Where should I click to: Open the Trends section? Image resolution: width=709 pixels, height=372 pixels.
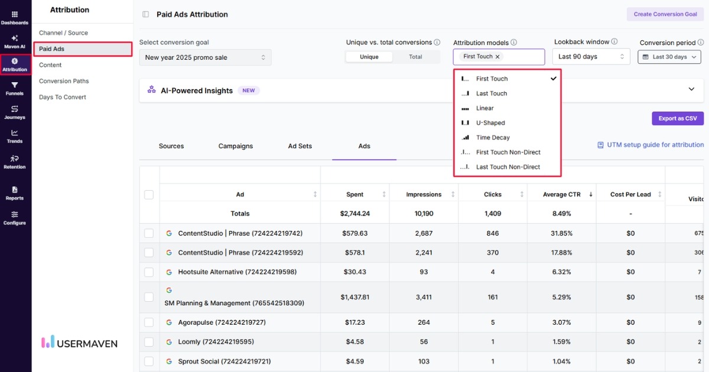click(x=15, y=137)
